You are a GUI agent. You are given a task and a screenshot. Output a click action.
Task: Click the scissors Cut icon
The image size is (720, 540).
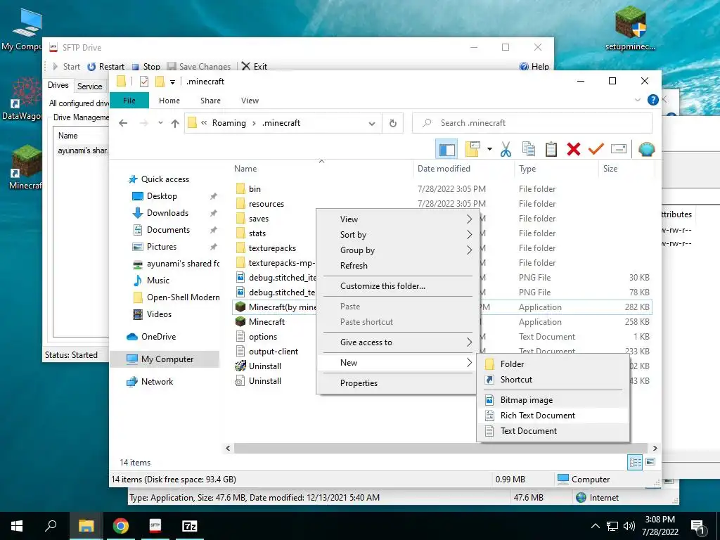pos(506,149)
